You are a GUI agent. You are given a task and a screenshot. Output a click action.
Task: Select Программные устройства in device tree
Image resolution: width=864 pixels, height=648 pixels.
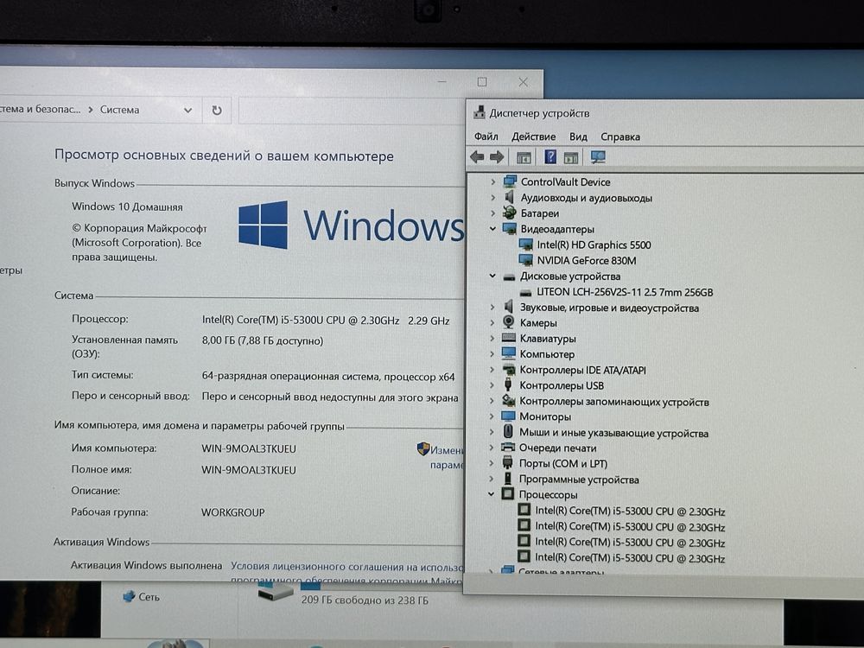(x=579, y=480)
